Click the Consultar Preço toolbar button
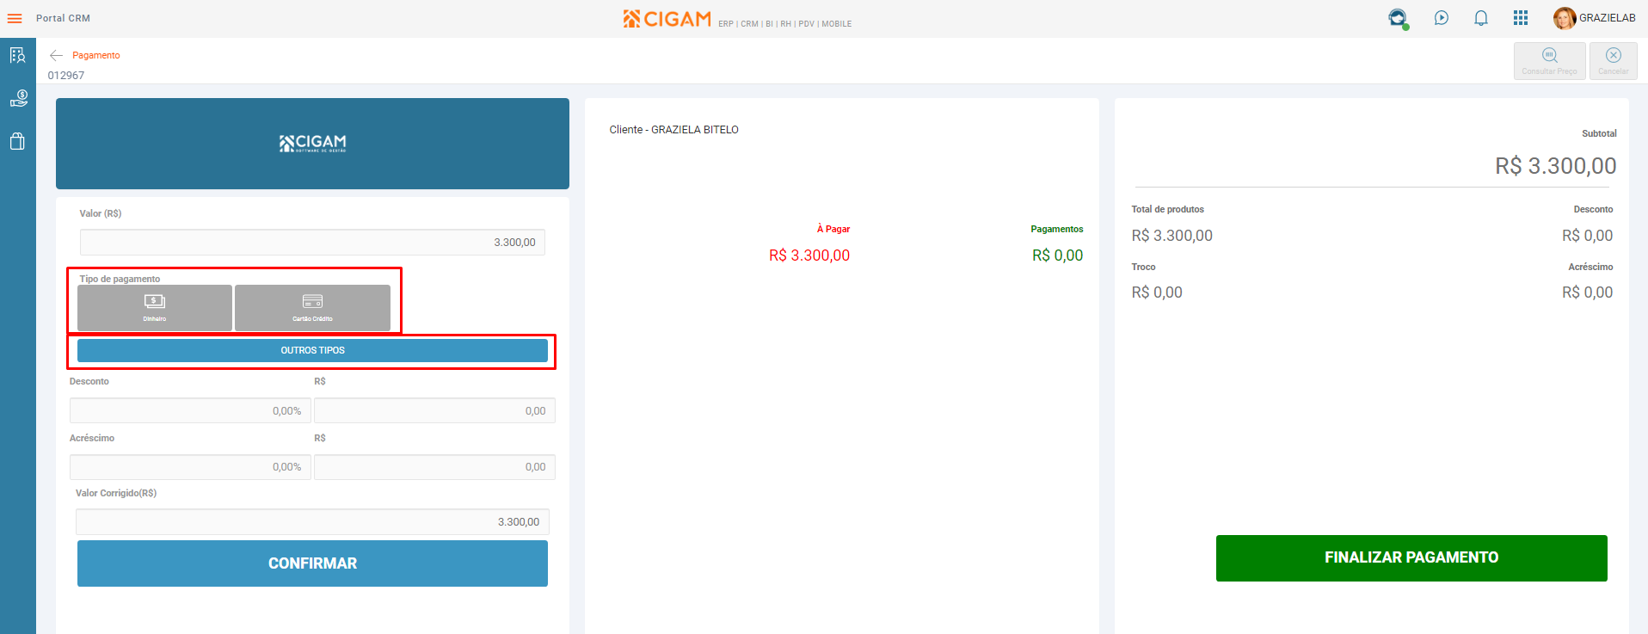 click(x=1550, y=61)
